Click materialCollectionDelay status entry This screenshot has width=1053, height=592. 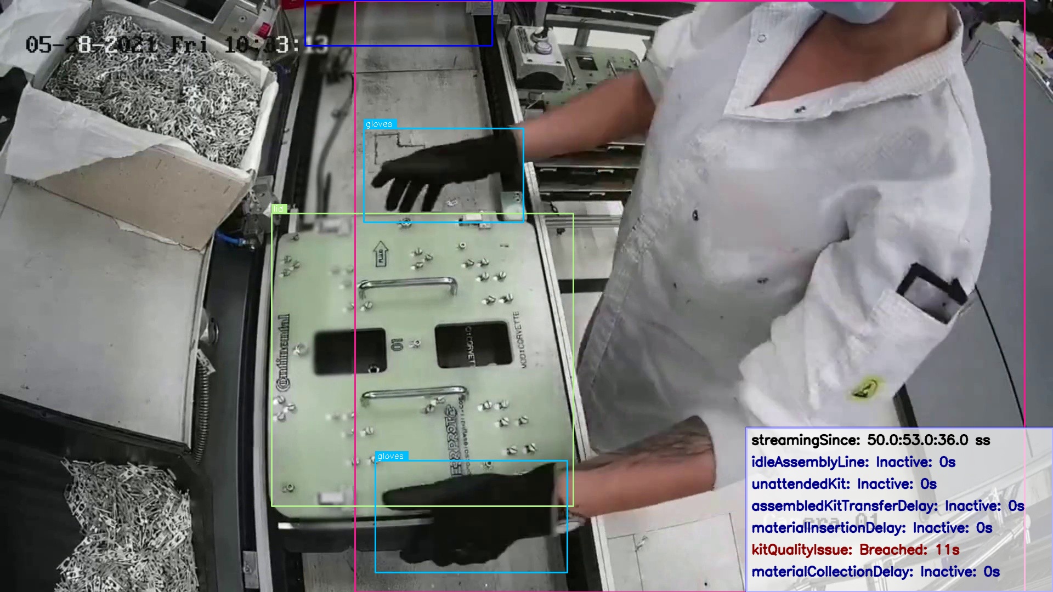875,572
